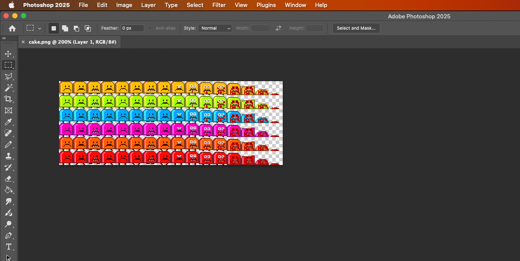Open the marquee tool preset picker
This screenshot has width=520, height=261.
(x=34, y=28)
